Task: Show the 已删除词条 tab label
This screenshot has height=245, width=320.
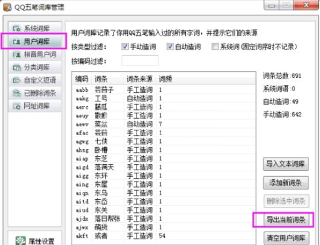Action: point(40,93)
